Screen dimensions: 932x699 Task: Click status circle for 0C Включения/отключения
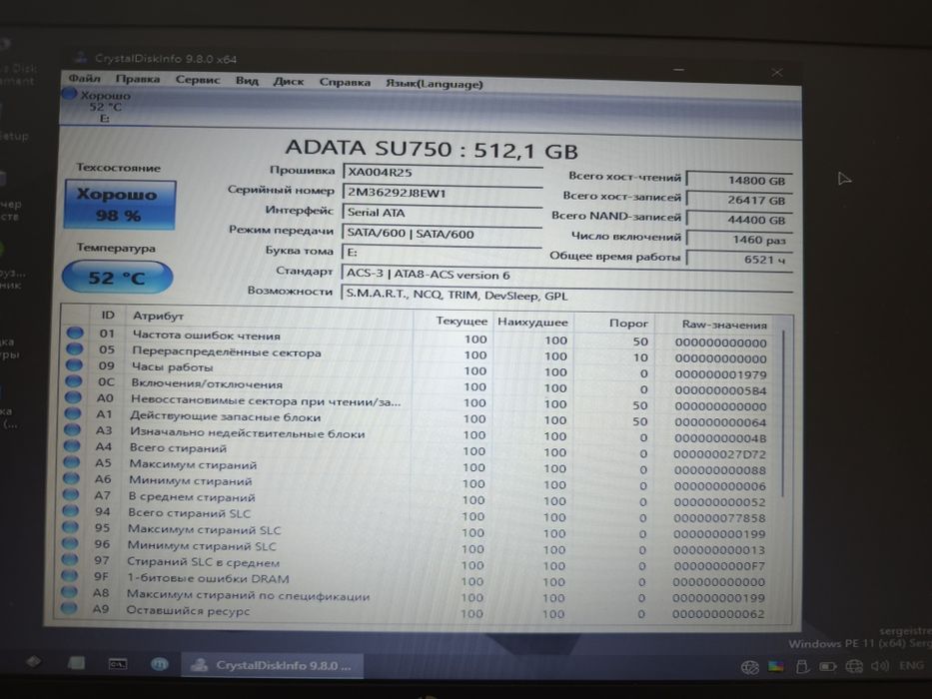(74, 380)
